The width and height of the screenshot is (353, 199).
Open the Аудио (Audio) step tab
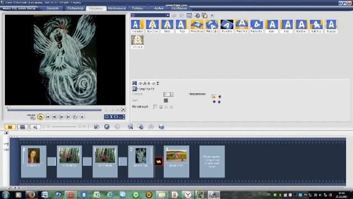click(x=159, y=8)
